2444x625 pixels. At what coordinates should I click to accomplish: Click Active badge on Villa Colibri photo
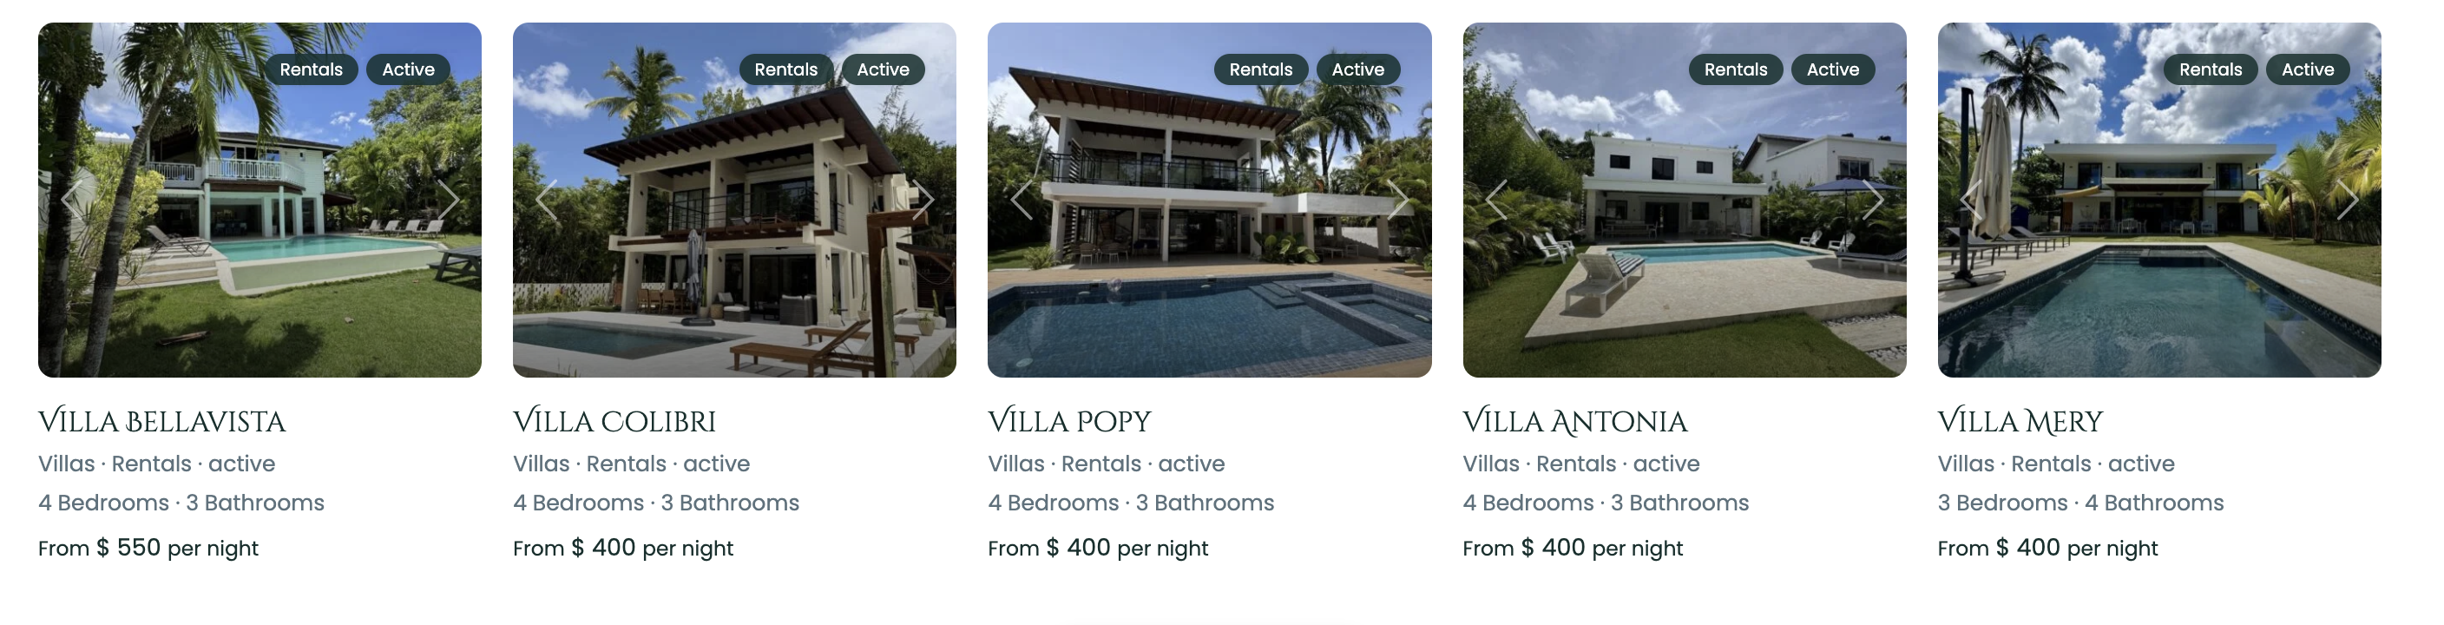pos(884,69)
